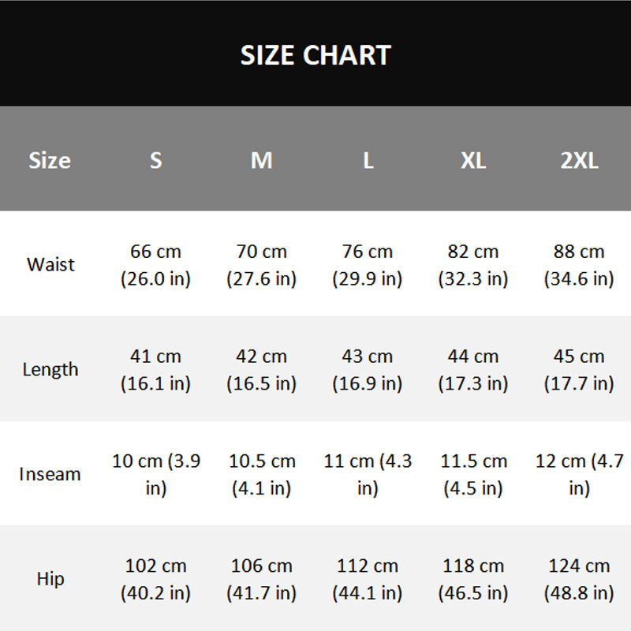Click the Length row label
631x631 pixels.
pos(50,369)
